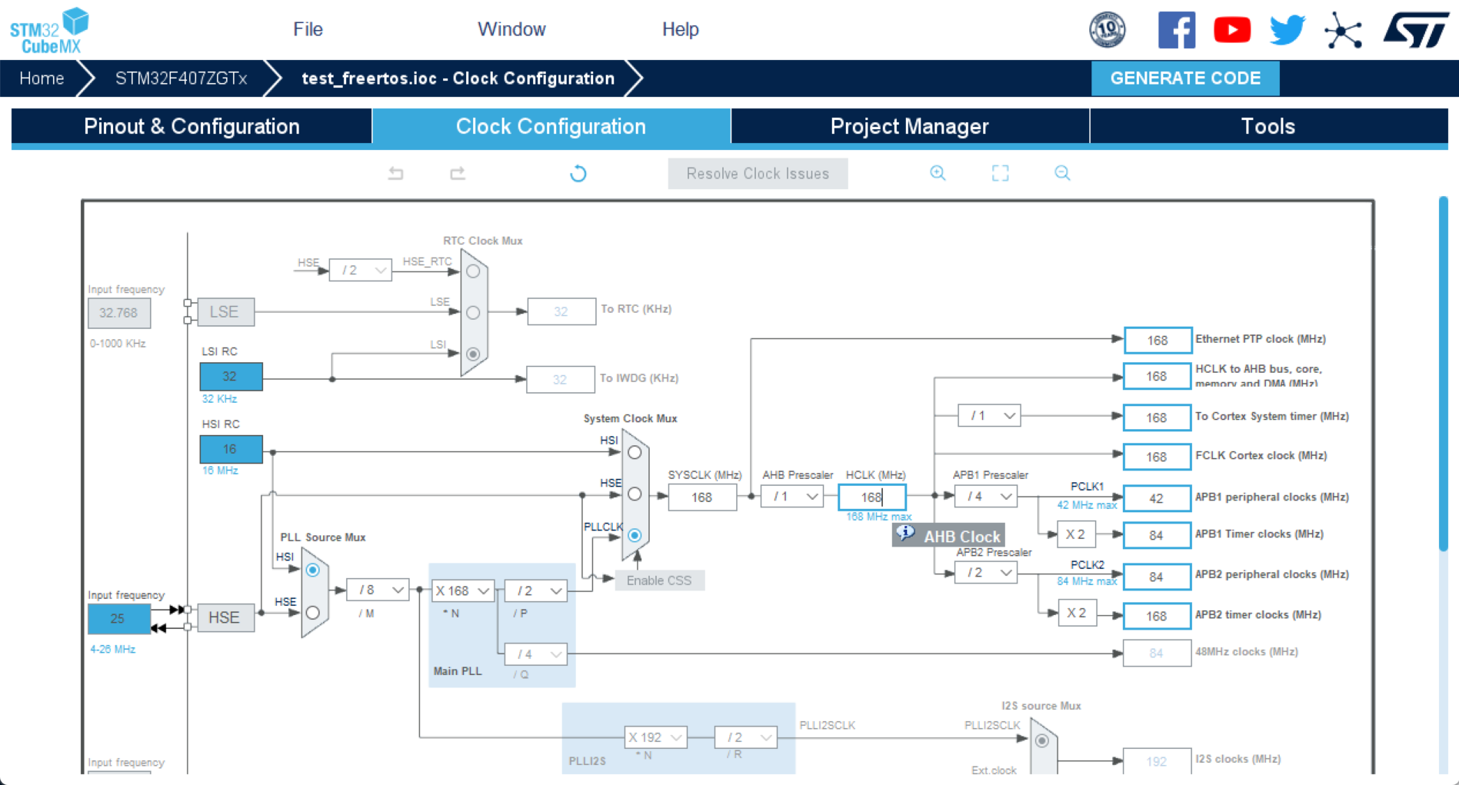Open the APB1 Prescaler /4 dropdown
Screen dimensions: 1459x785
986,497
